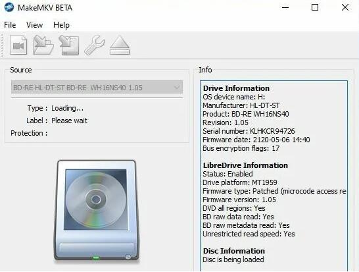Open Preferences via the wrench icon
Screen dimensions: 359x272
click(94, 45)
